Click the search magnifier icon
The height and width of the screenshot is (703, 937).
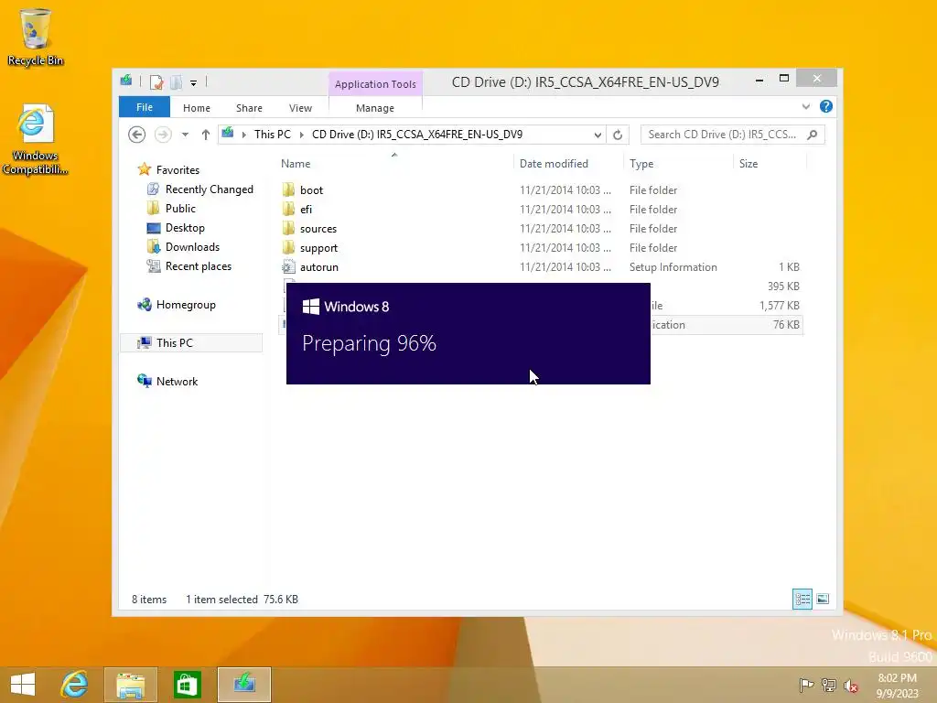(813, 135)
